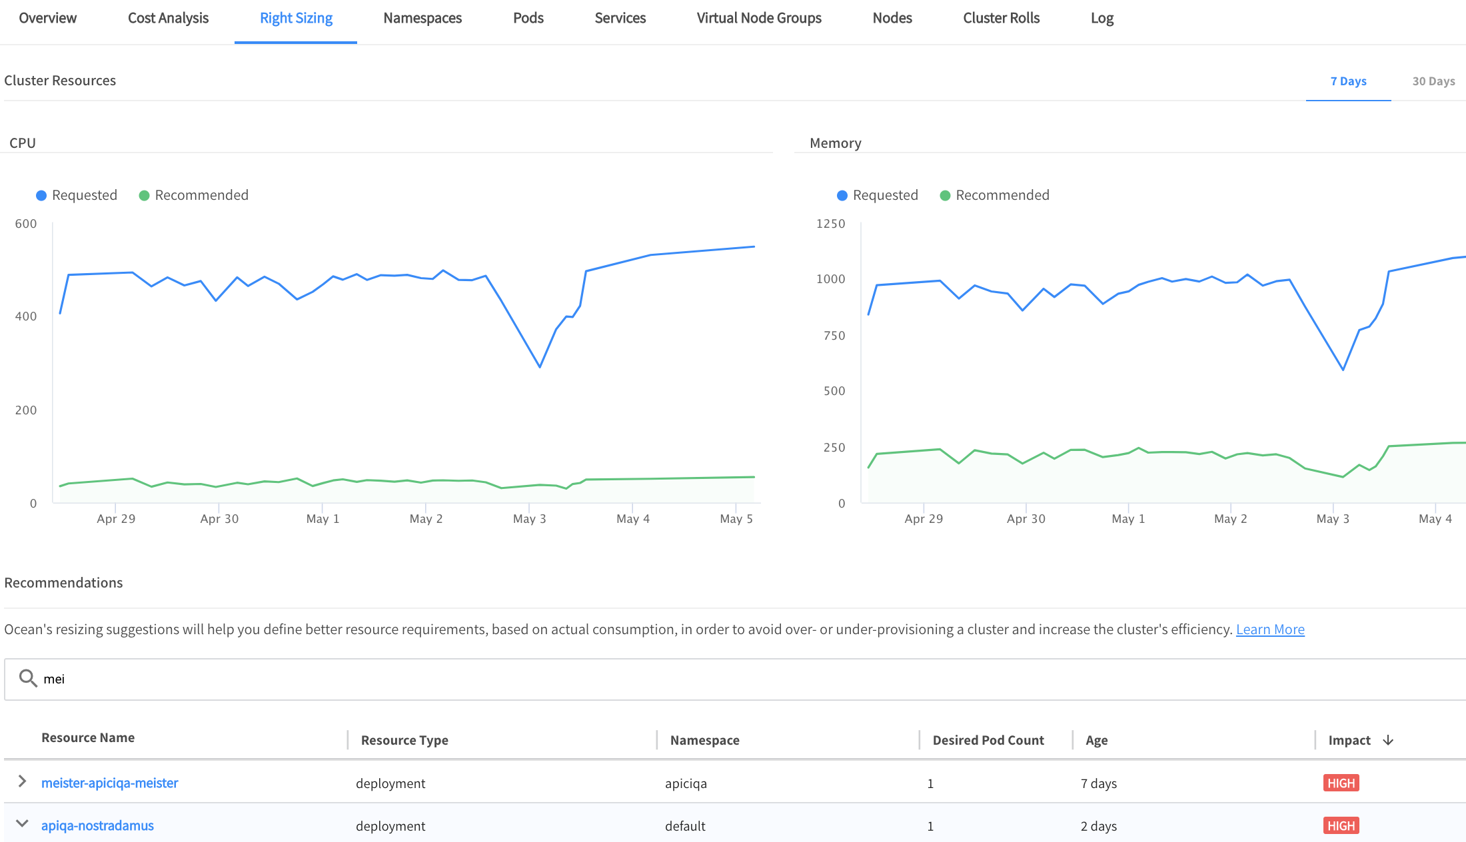This screenshot has height=842, width=1466.
Task: Sort by Resource Name column header
Action: (88, 737)
